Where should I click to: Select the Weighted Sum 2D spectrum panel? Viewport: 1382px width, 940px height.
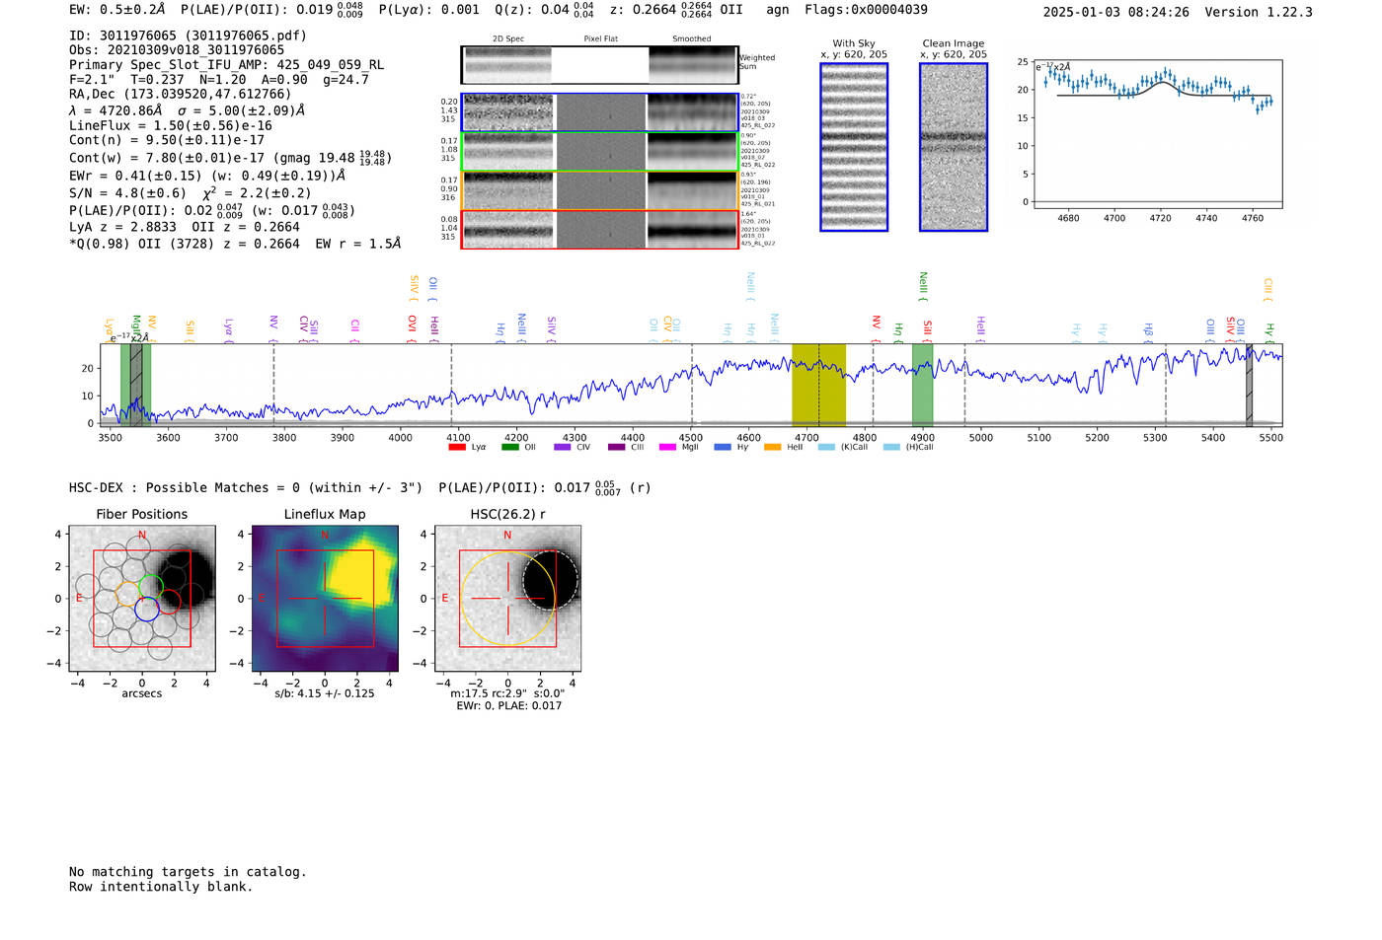click(x=599, y=65)
